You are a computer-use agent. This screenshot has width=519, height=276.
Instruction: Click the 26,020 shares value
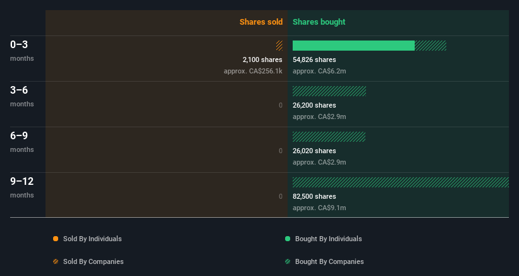[x=314, y=151]
